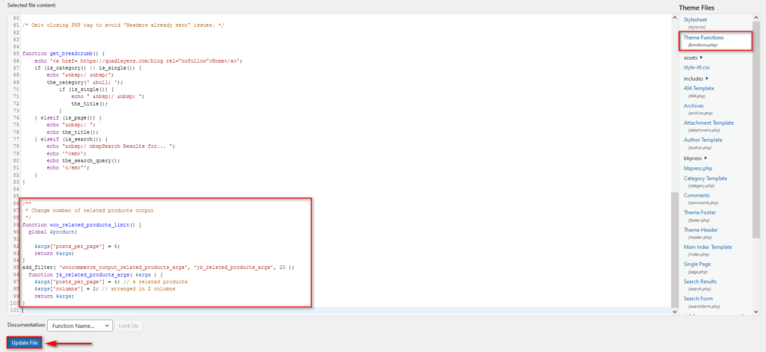
Task: Open the Function Name documentation dropdown
Action: [80, 326]
